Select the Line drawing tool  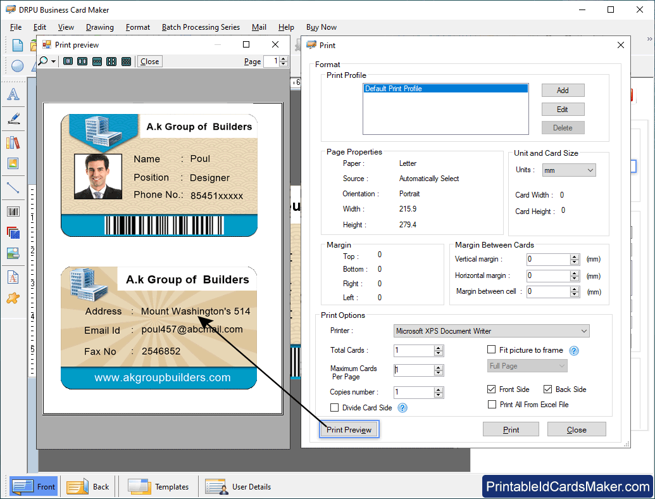click(13, 187)
